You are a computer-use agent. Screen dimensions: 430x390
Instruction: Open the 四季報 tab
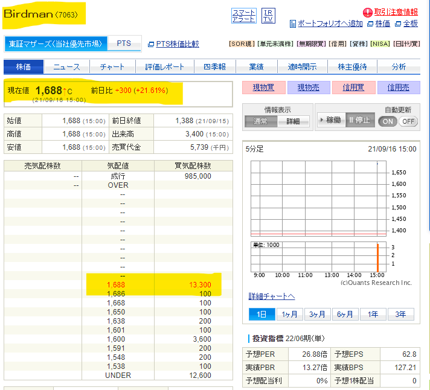[215, 66]
